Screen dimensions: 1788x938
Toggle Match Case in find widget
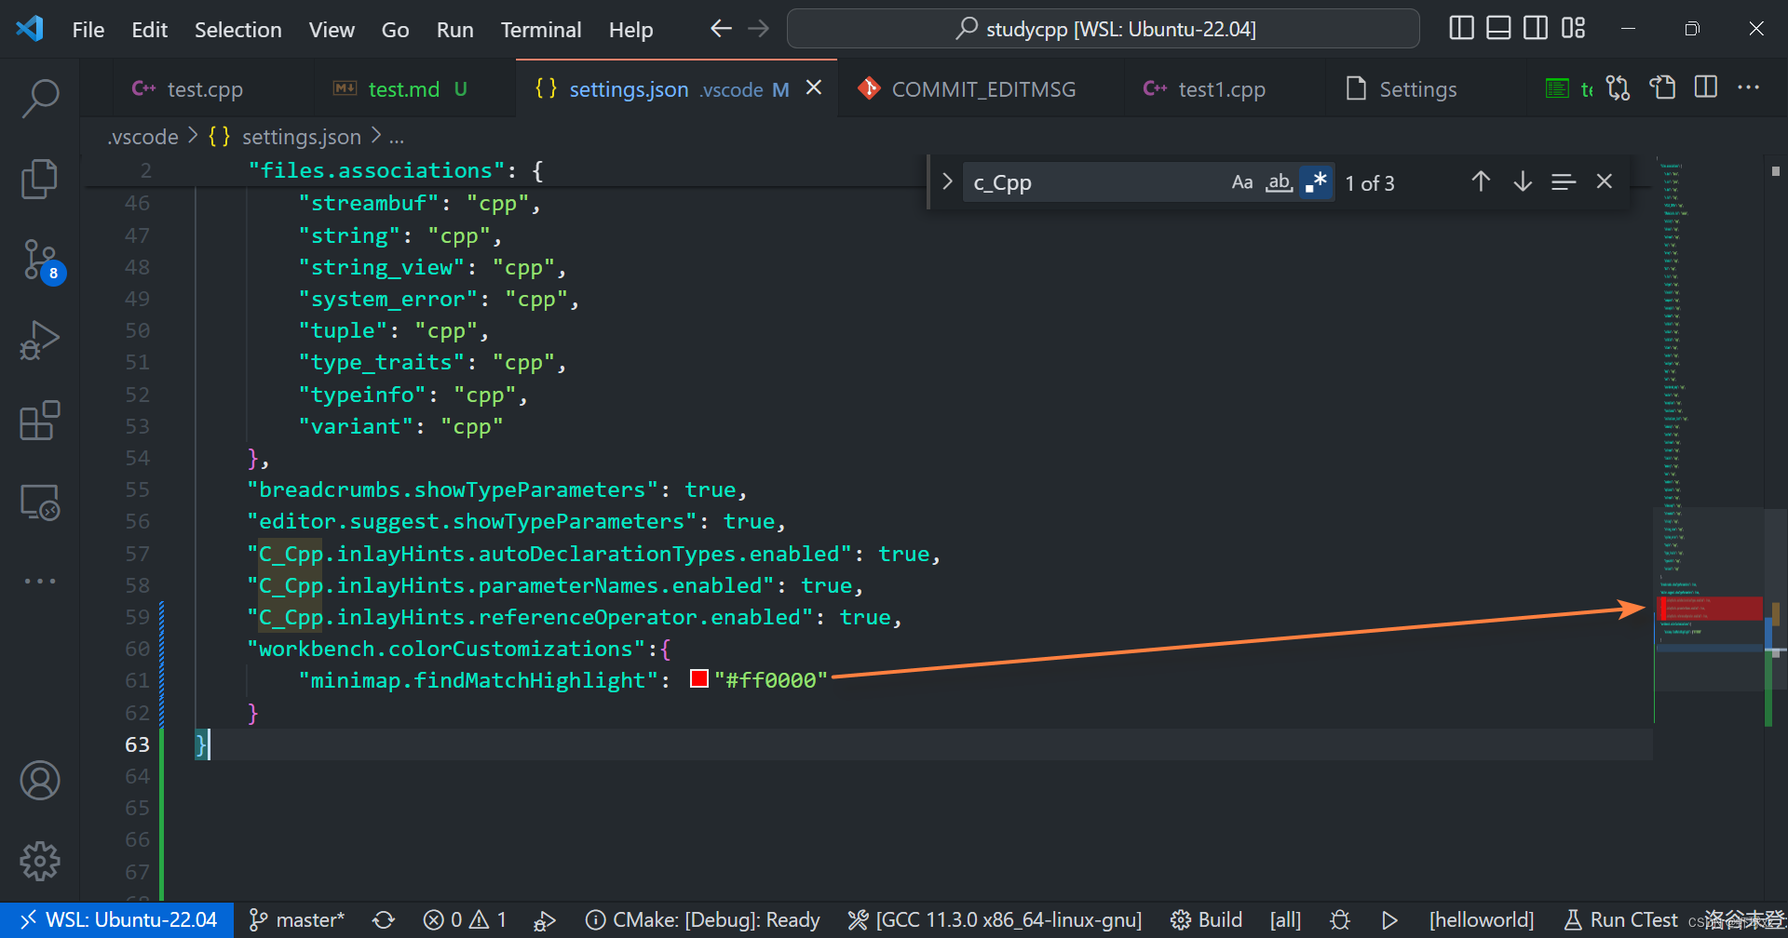[1242, 182]
